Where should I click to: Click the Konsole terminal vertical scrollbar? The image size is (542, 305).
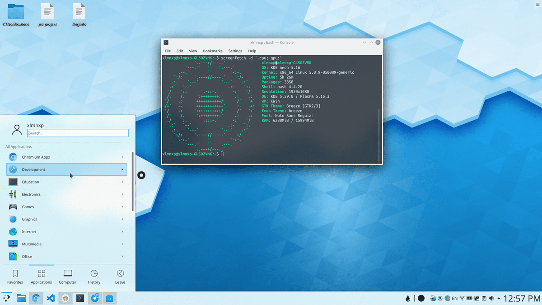click(x=379, y=135)
